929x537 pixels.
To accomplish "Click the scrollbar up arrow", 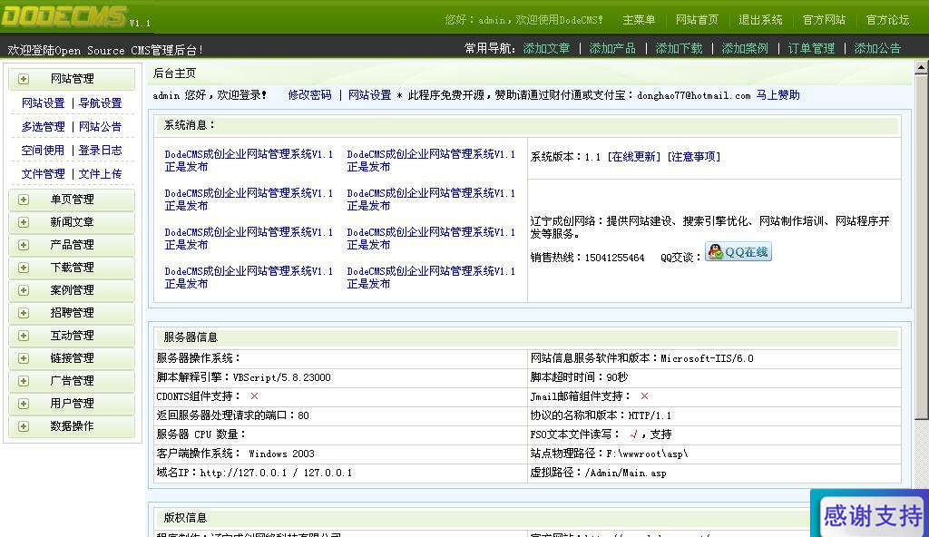I will pyautogui.click(x=922, y=68).
